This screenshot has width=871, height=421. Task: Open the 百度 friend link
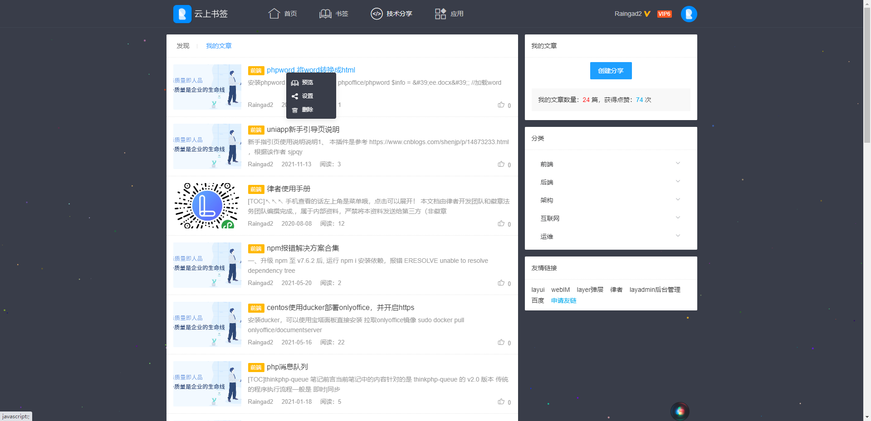click(538, 300)
